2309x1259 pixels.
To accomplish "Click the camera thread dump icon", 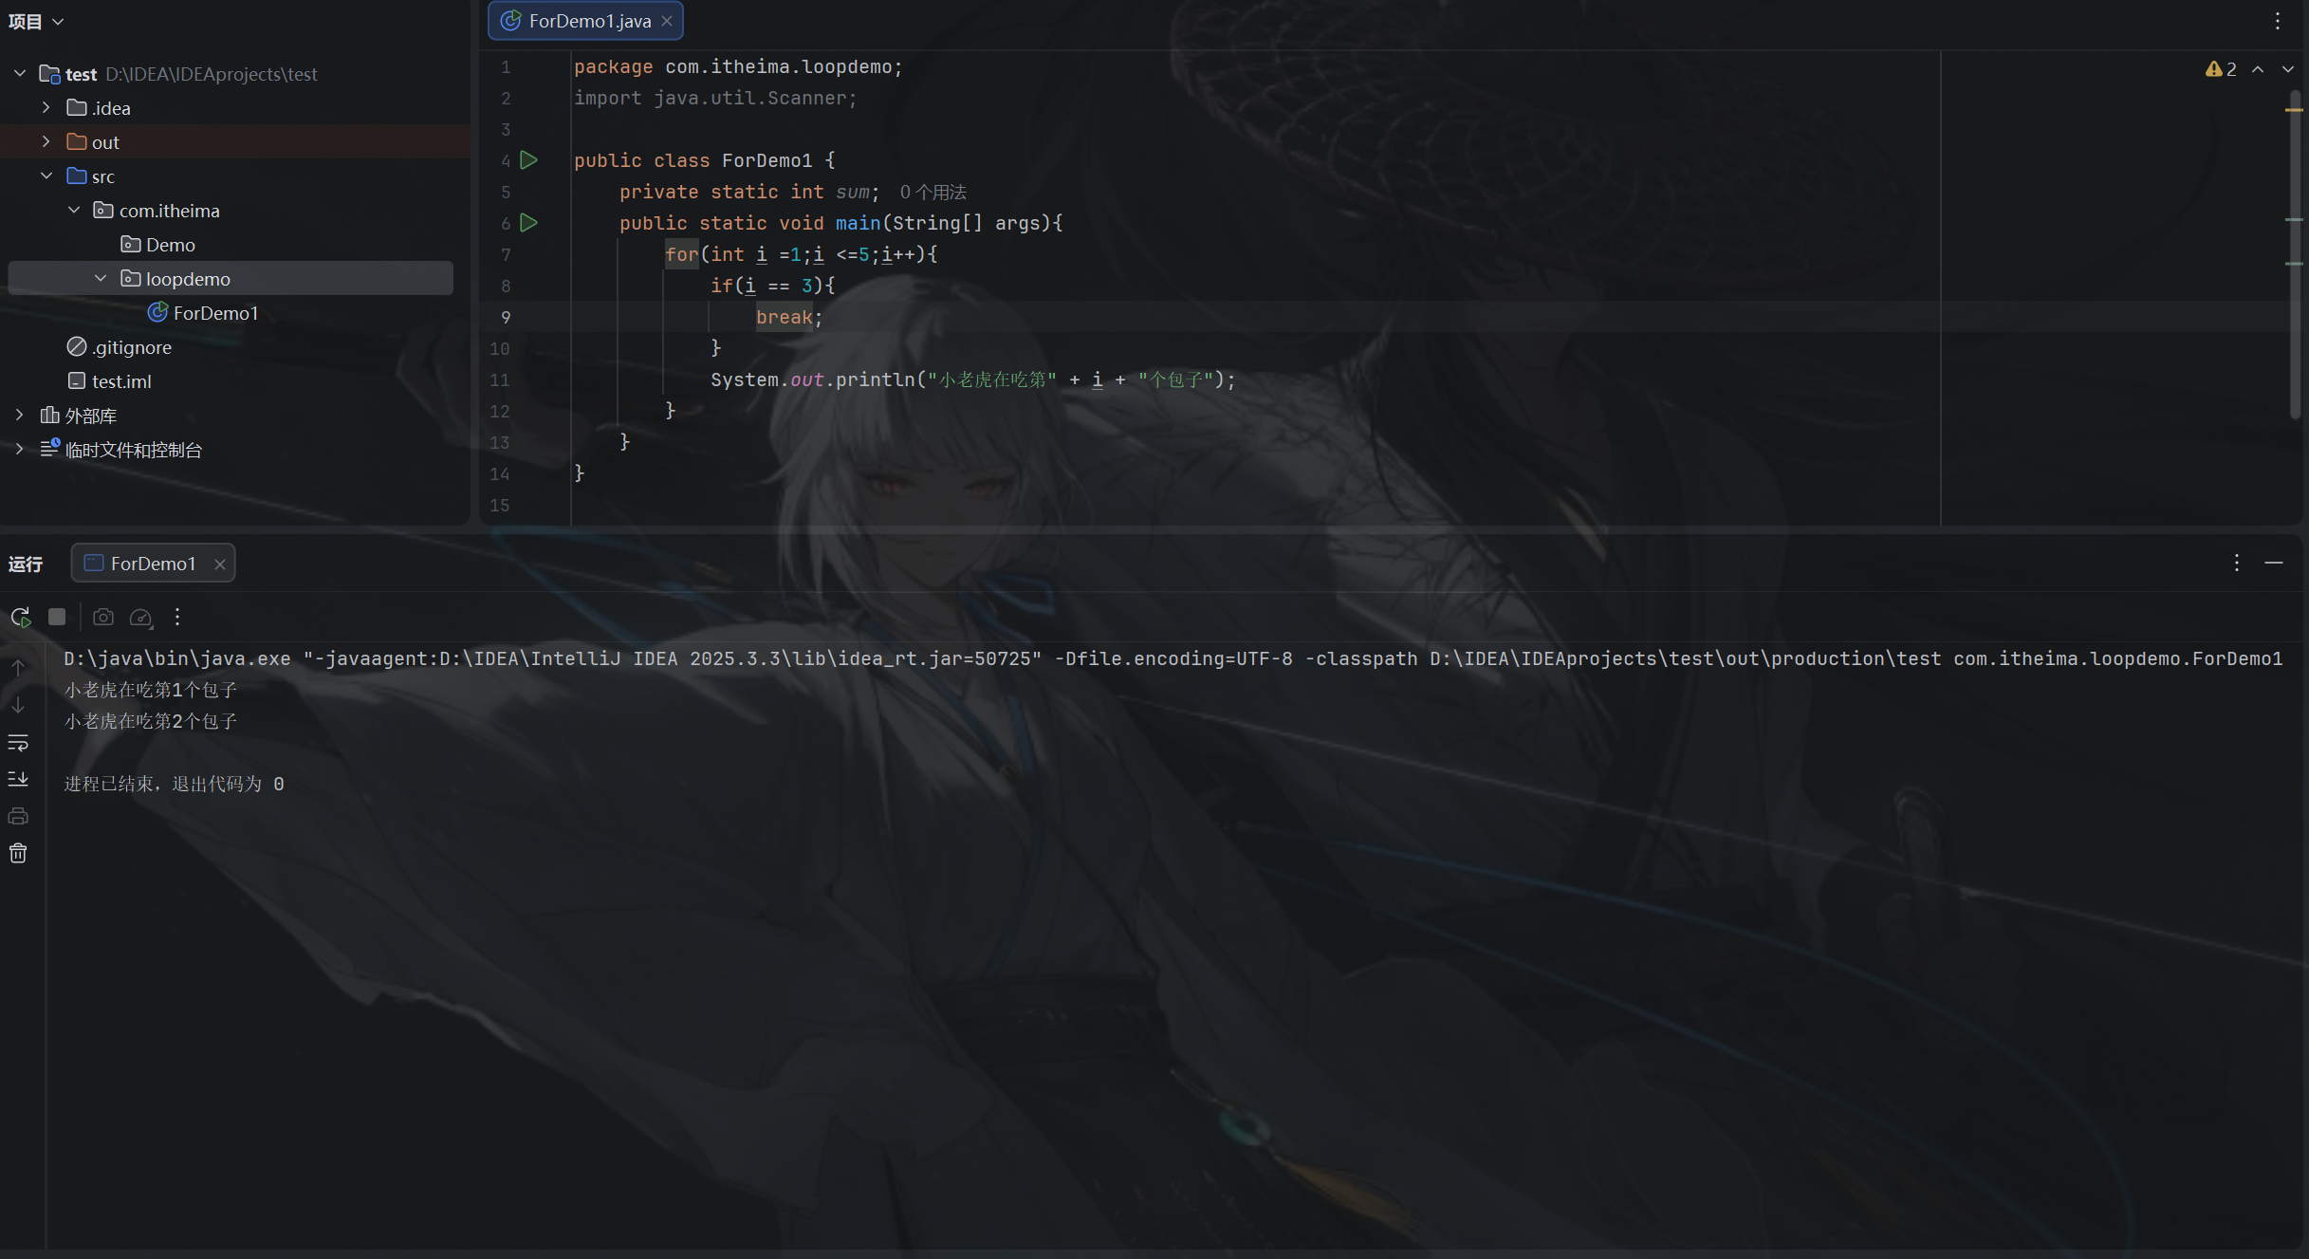I will point(103,618).
